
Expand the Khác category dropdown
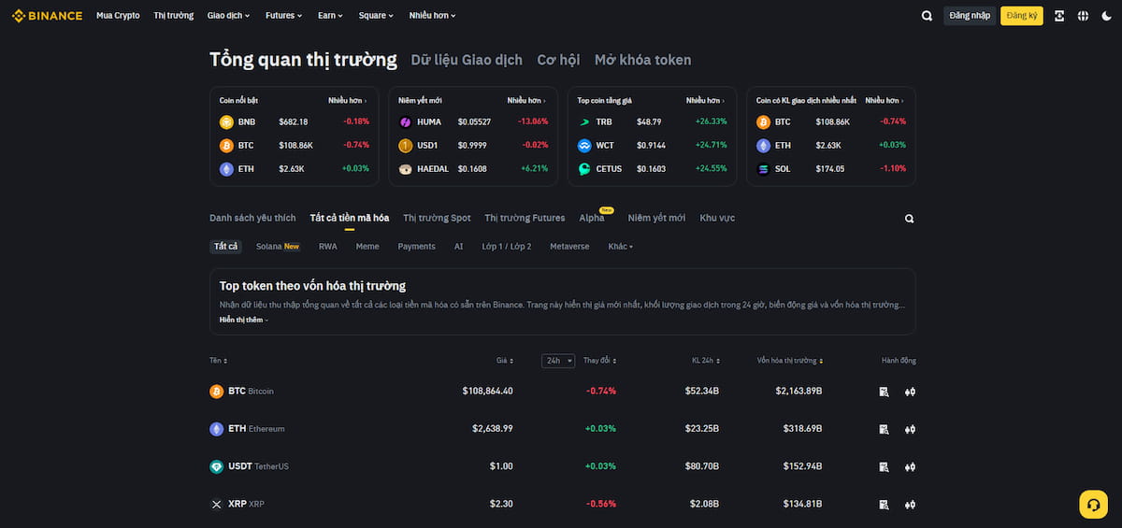[621, 247]
